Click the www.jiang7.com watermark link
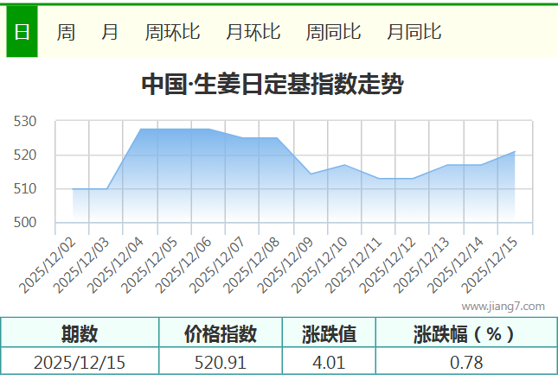The height and width of the screenshot is (380, 558). tap(503, 306)
